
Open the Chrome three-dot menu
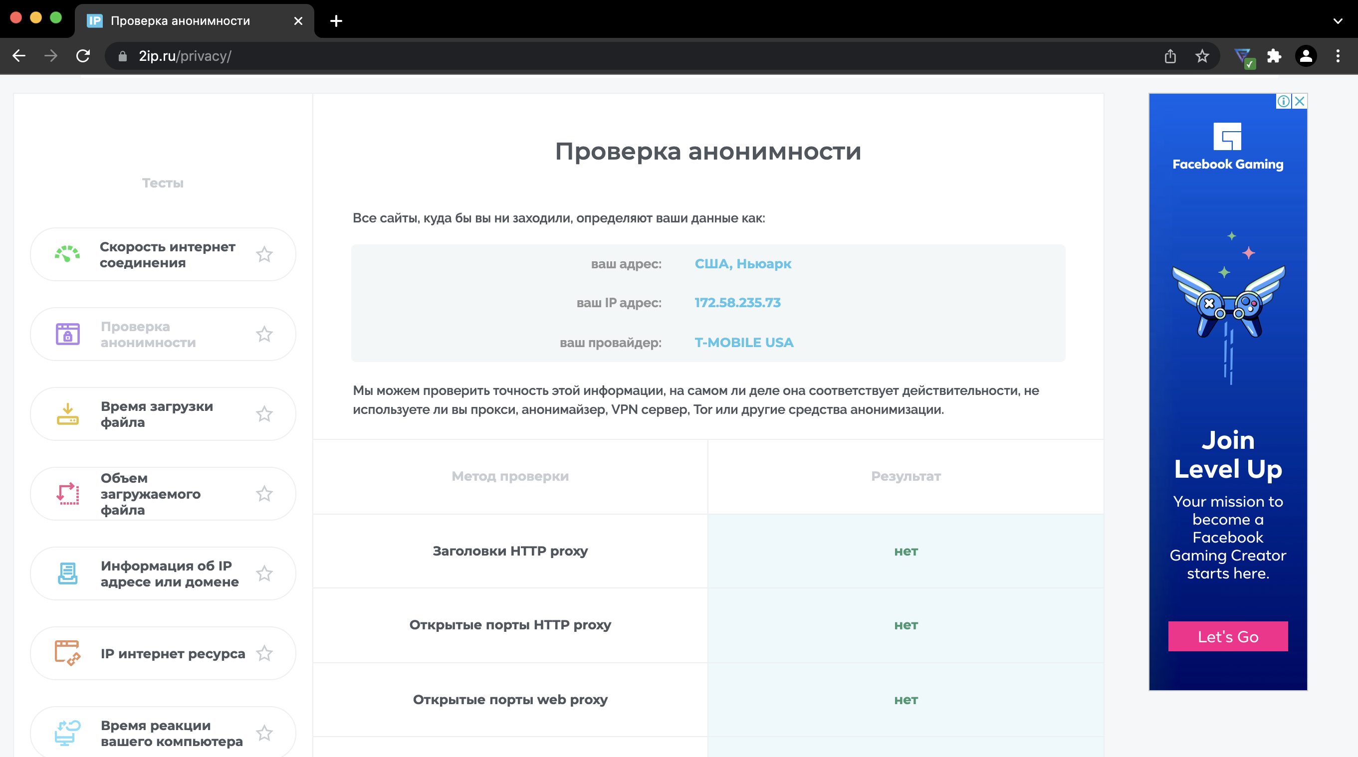click(1338, 56)
